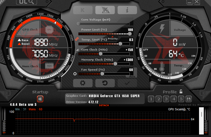211x137 pixels.
Task: Click the graphics card name NVIDIA GeForce GTX 1650 SUPER
Action: (x=114, y=96)
